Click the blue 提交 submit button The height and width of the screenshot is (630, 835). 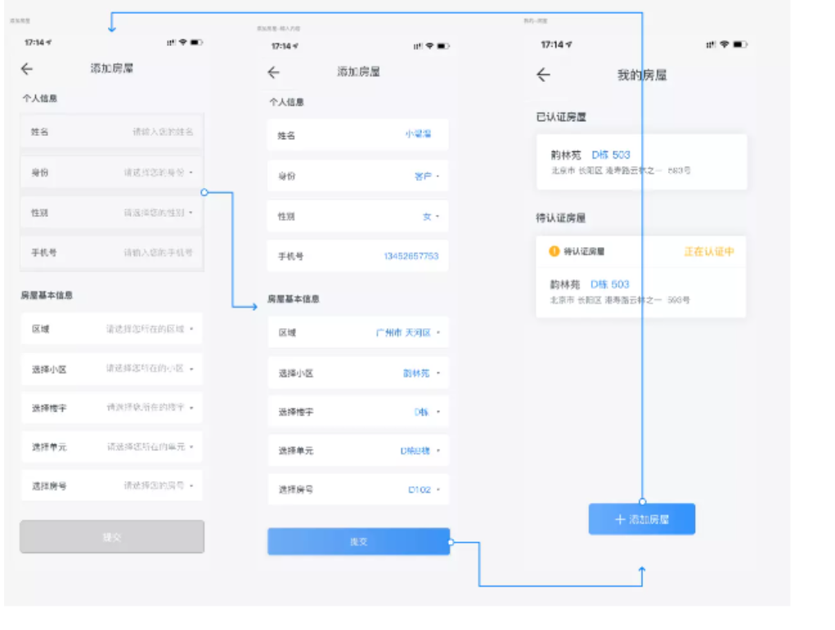pos(358,542)
